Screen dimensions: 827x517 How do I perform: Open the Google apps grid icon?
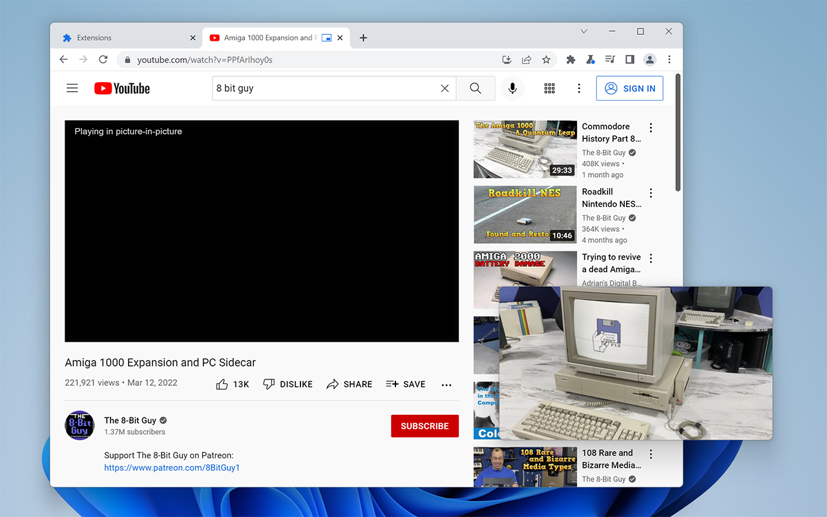click(549, 88)
